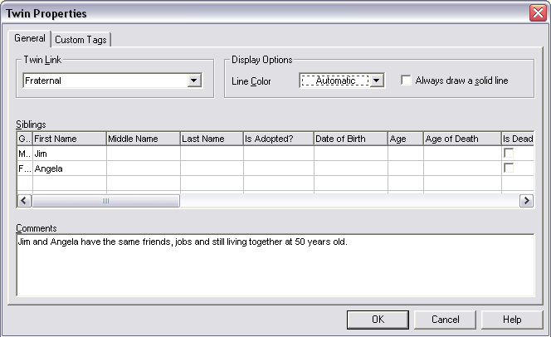Click the Age column header

coord(406,139)
